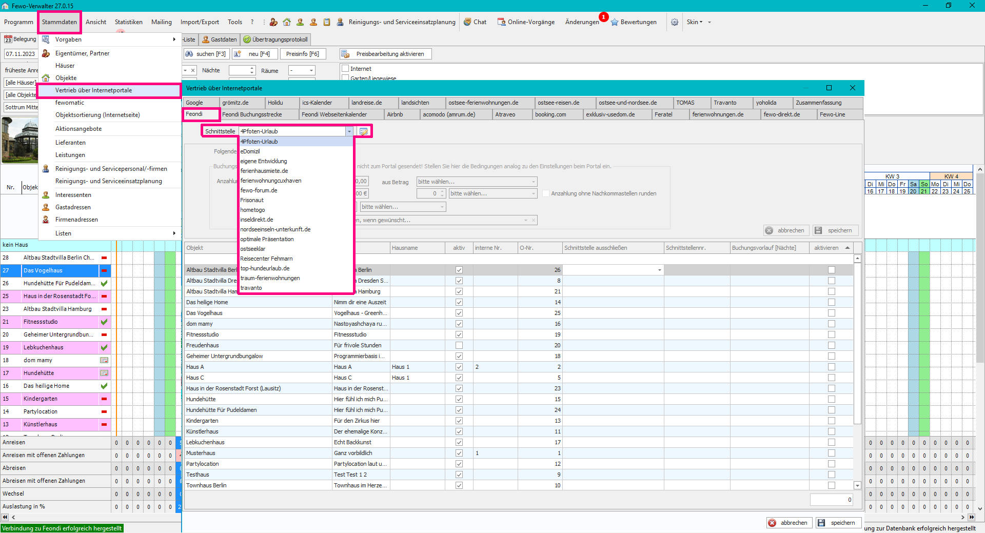Click the green check status of Fitnessstudio row
Screen dimensions: 985x533
(x=104, y=322)
